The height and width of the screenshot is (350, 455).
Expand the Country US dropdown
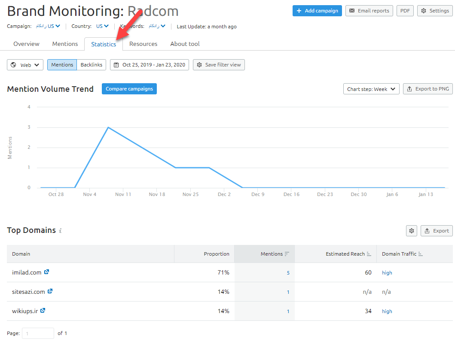tap(102, 26)
